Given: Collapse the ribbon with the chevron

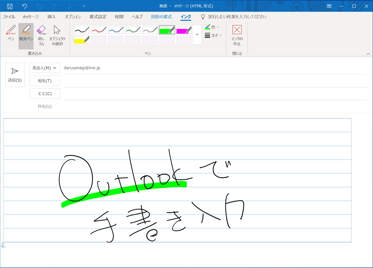Looking at the screenshot, I should pos(368,54).
